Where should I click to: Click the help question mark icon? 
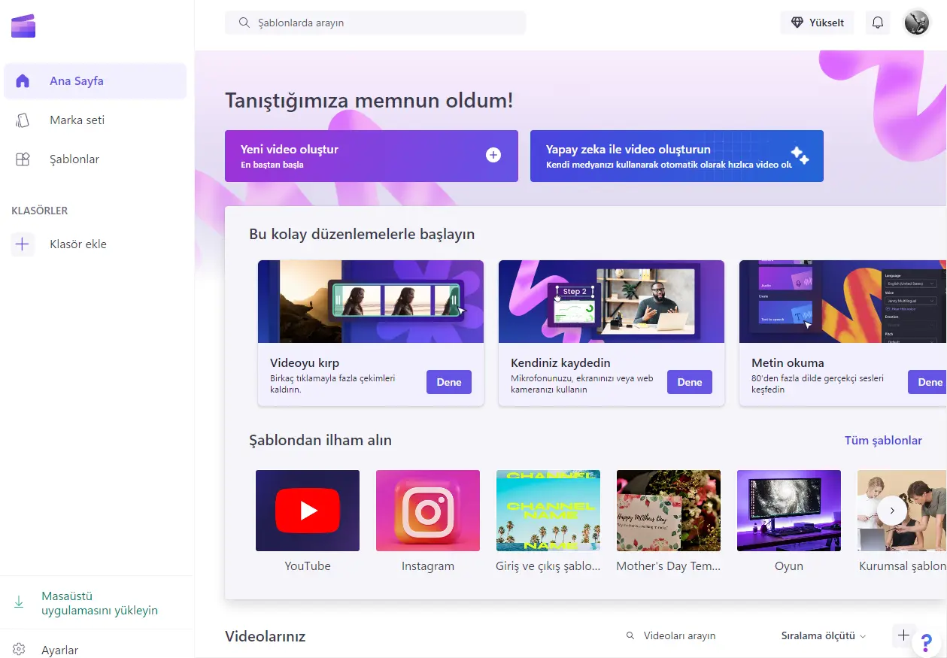927,644
